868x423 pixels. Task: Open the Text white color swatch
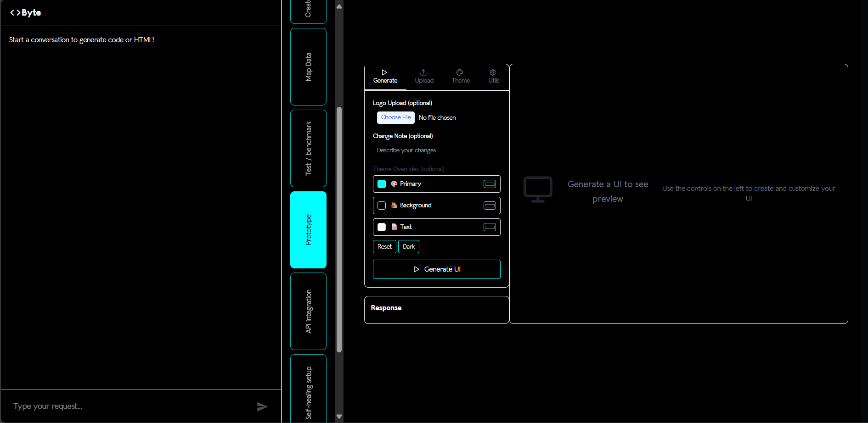382,227
